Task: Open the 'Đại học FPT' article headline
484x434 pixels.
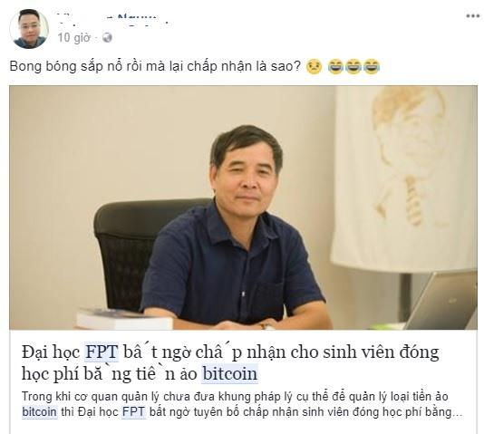Action: pos(230,362)
